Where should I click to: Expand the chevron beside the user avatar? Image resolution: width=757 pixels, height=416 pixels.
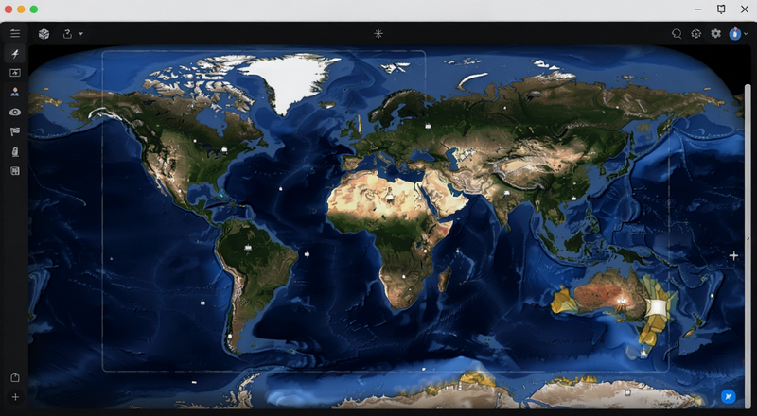pyautogui.click(x=746, y=34)
